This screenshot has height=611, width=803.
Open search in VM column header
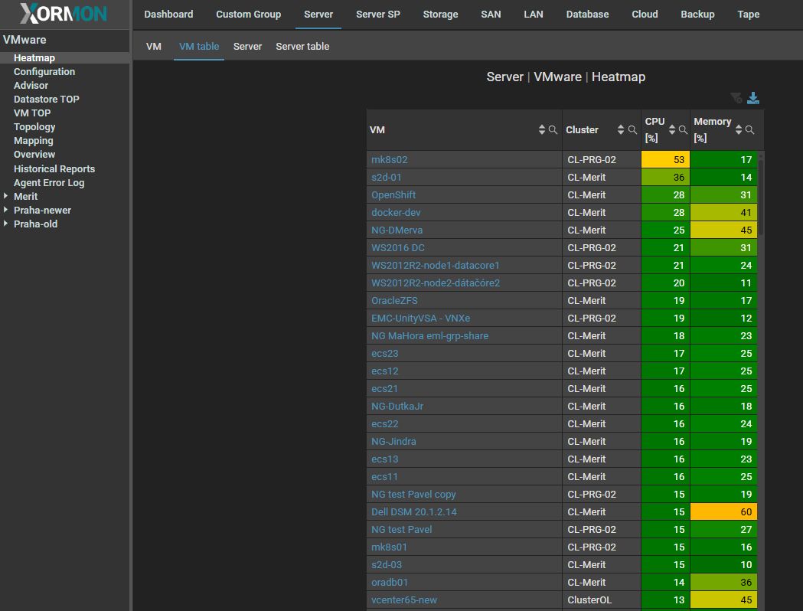(553, 130)
